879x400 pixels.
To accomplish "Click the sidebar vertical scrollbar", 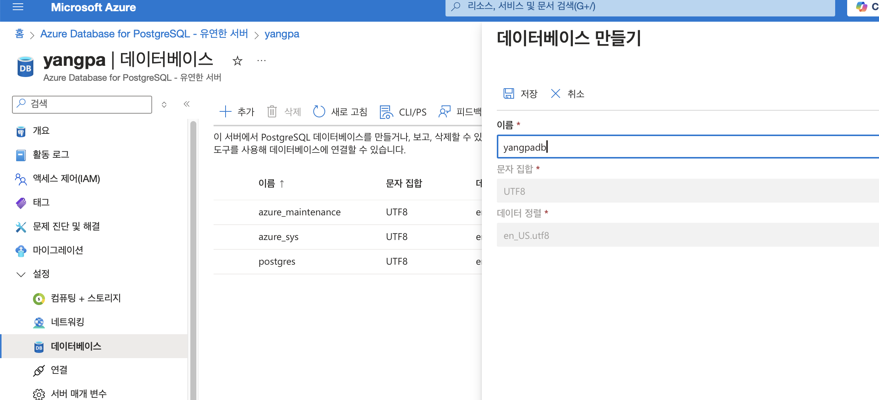I will [x=193, y=260].
